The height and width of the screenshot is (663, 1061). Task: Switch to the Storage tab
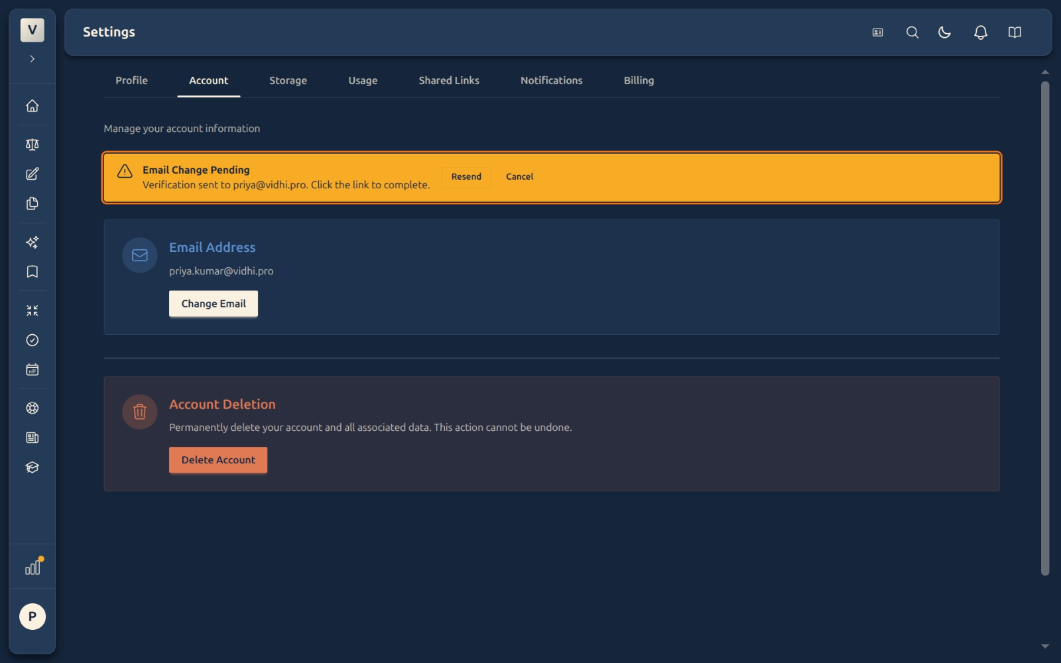pyautogui.click(x=288, y=80)
